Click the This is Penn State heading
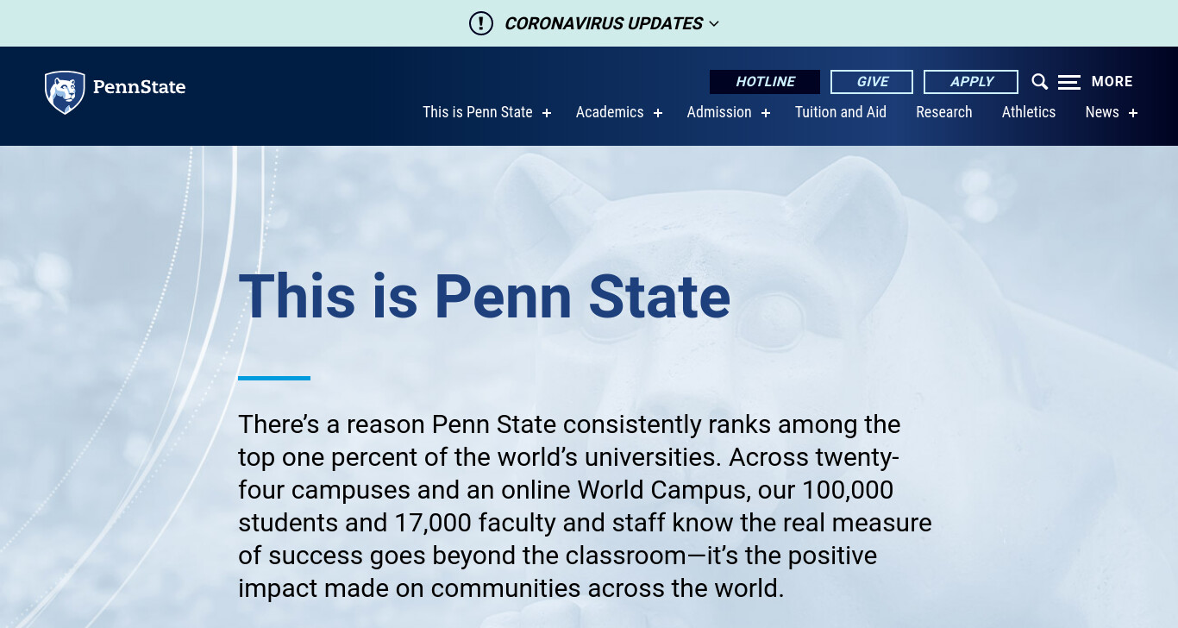The height and width of the screenshot is (628, 1178). 485,297
